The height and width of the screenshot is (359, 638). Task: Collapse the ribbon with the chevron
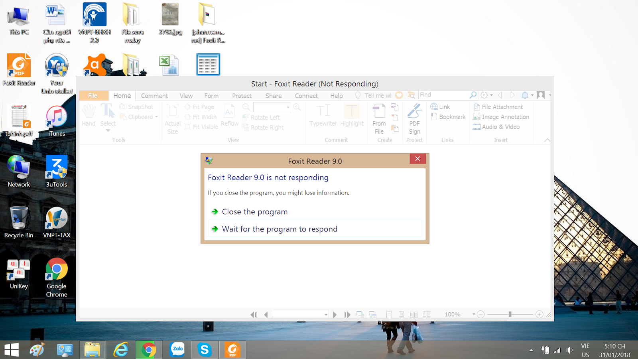coord(547,140)
